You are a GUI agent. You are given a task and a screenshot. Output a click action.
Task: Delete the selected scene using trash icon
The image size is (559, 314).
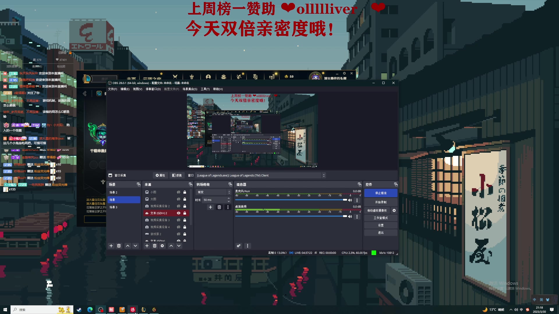click(119, 246)
